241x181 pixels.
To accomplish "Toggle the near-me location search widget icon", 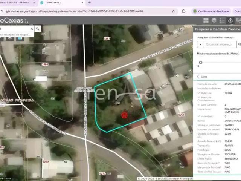I will tap(230, 20).
